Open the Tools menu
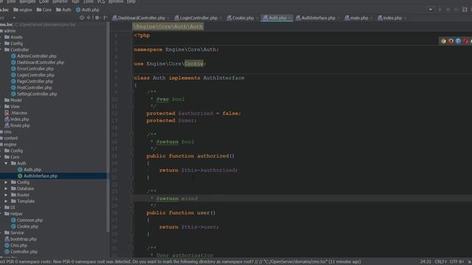This screenshot has width=472, height=265. point(88,1)
